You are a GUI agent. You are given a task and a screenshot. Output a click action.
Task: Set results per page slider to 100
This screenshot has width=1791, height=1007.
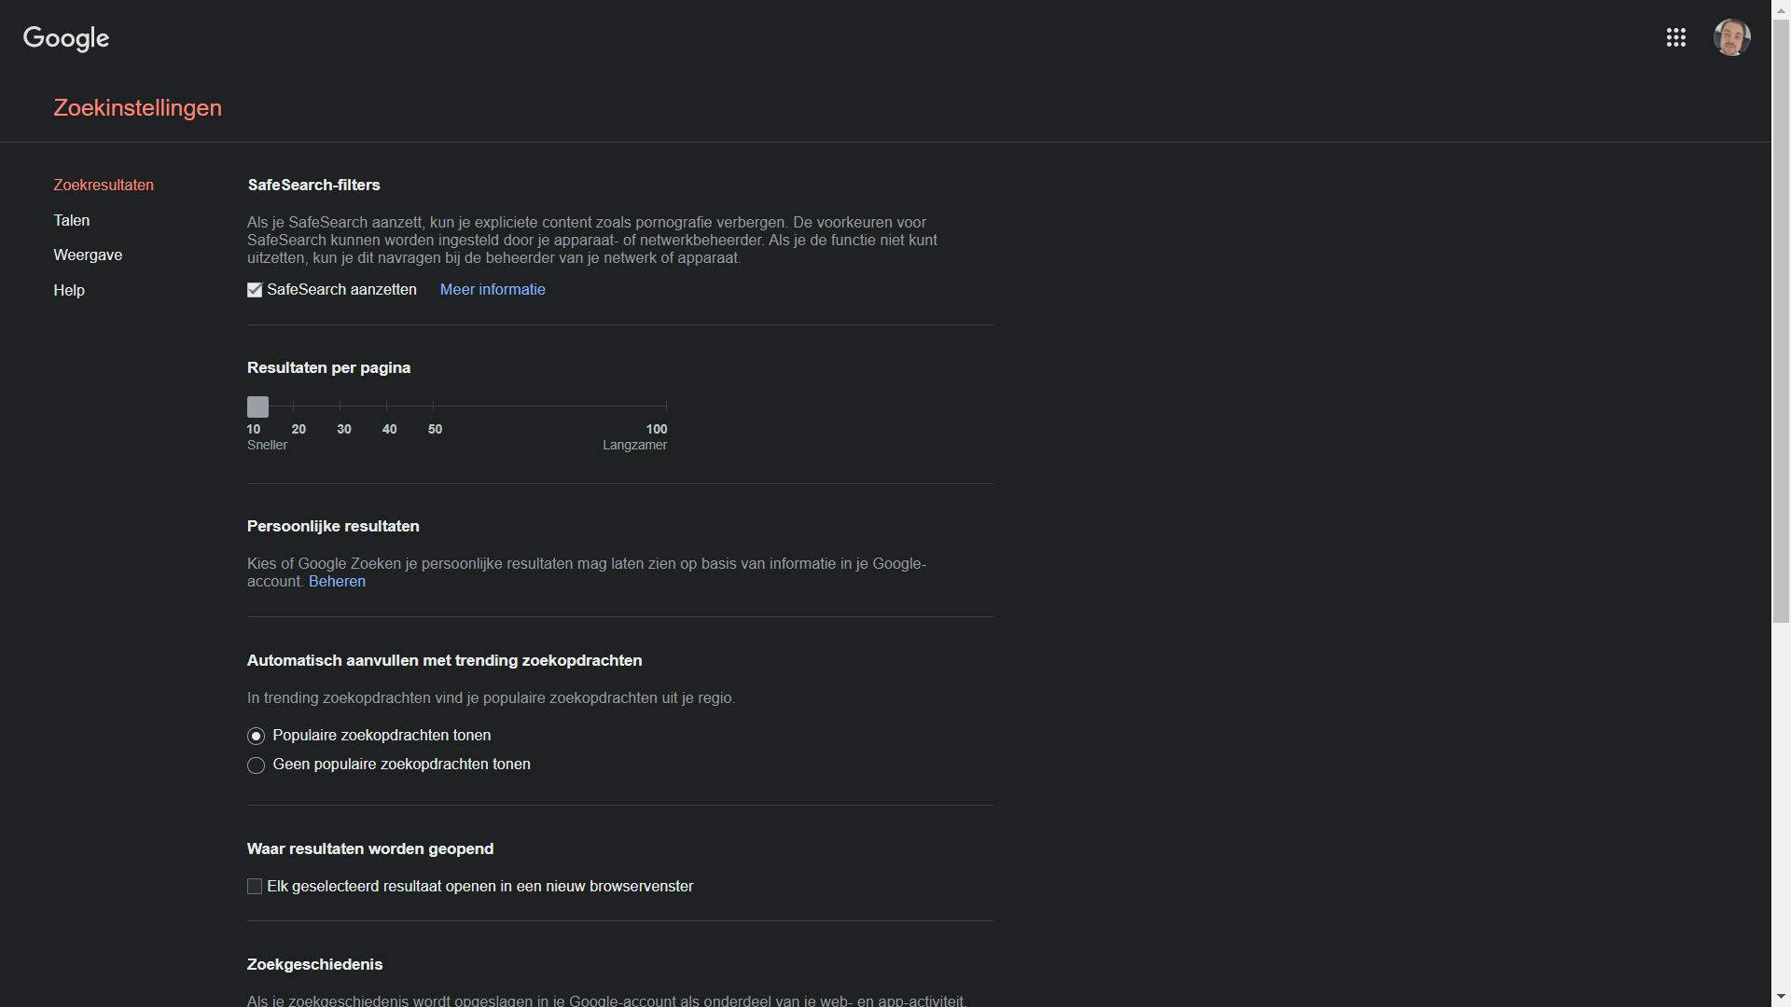[x=666, y=407]
